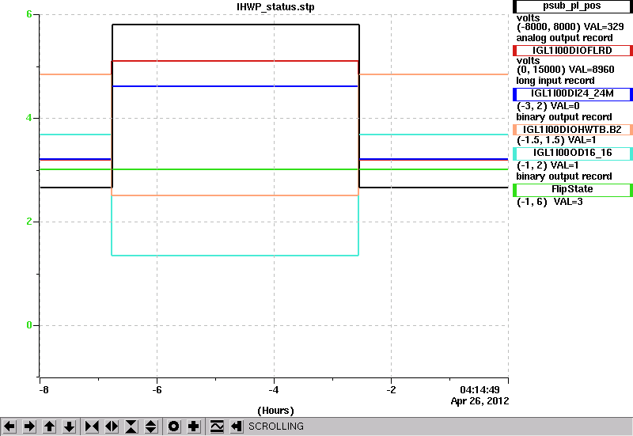Image resolution: width=633 pixels, height=436 pixels.
Task: Select the IGL1I00DI24_24M signal legend
Action: (x=572, y=93)
